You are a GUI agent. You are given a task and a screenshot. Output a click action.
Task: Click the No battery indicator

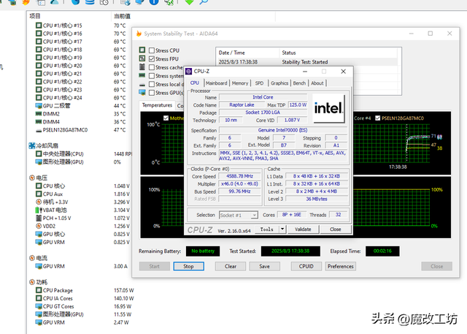pos(203,251)
